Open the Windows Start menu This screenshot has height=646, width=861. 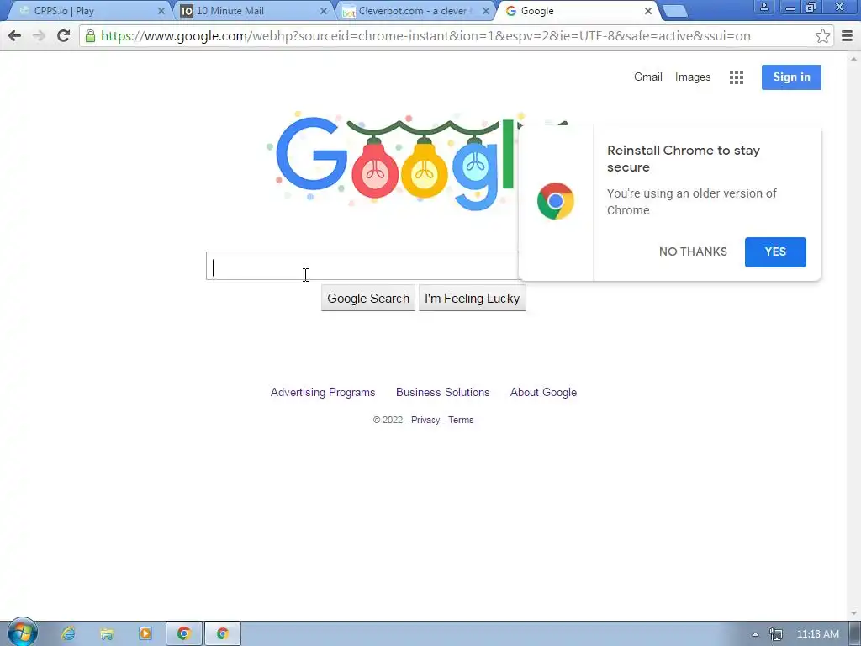[22, 633]
